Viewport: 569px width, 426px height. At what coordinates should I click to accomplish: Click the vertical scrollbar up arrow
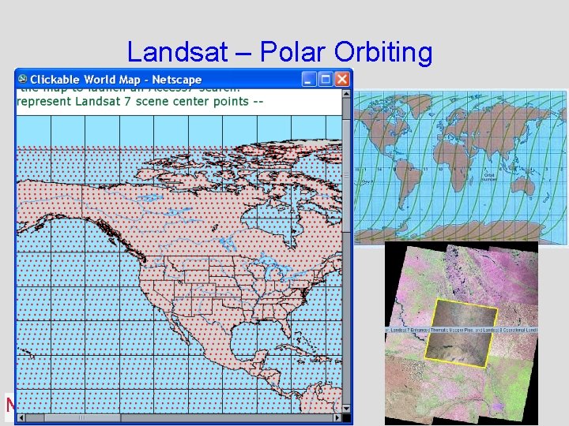point(346,94)
